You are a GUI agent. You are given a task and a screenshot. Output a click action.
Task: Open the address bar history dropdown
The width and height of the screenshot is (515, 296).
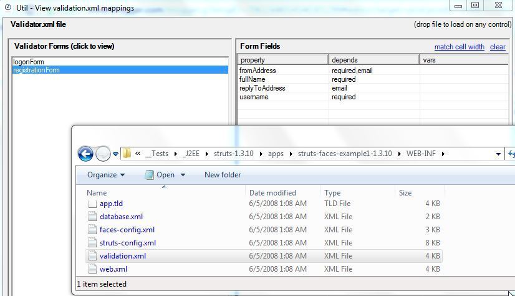498,154
